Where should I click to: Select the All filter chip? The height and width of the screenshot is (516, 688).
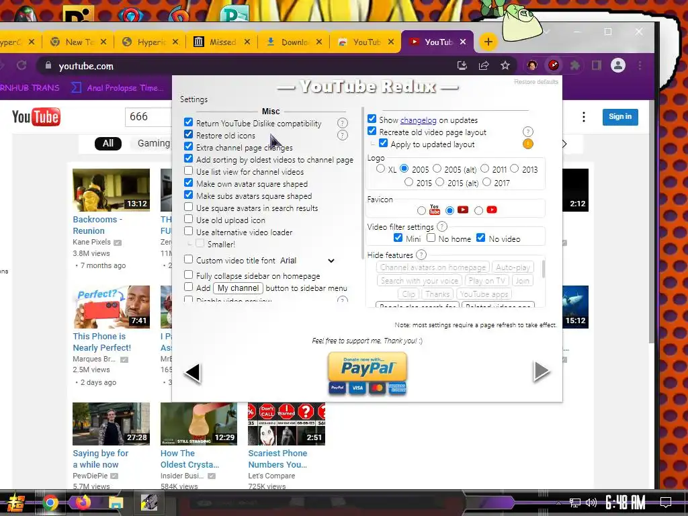click(x=108, y=144)
